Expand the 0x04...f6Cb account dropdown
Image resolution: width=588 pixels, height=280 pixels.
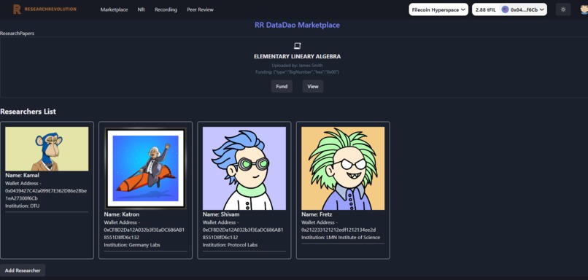pos(524,9)
